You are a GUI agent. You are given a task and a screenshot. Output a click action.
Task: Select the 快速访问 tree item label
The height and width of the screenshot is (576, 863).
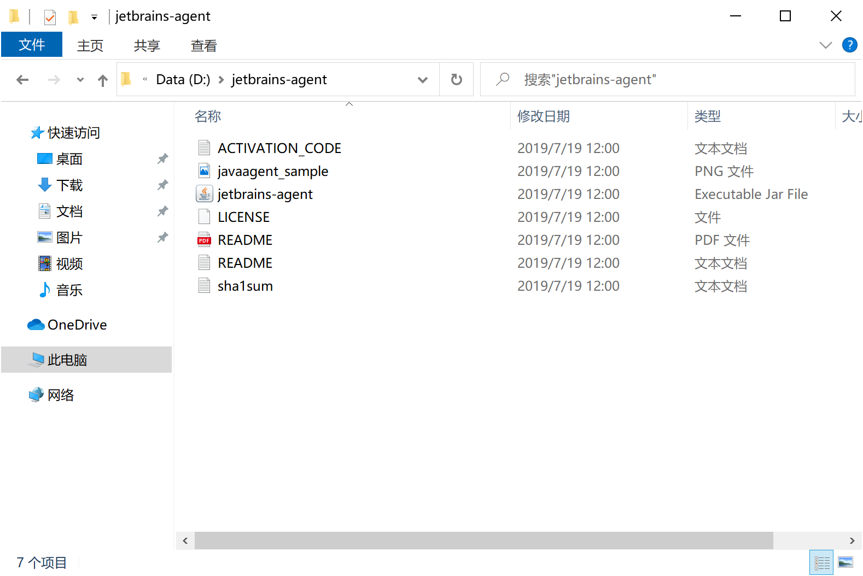click(x=74, y=133)
